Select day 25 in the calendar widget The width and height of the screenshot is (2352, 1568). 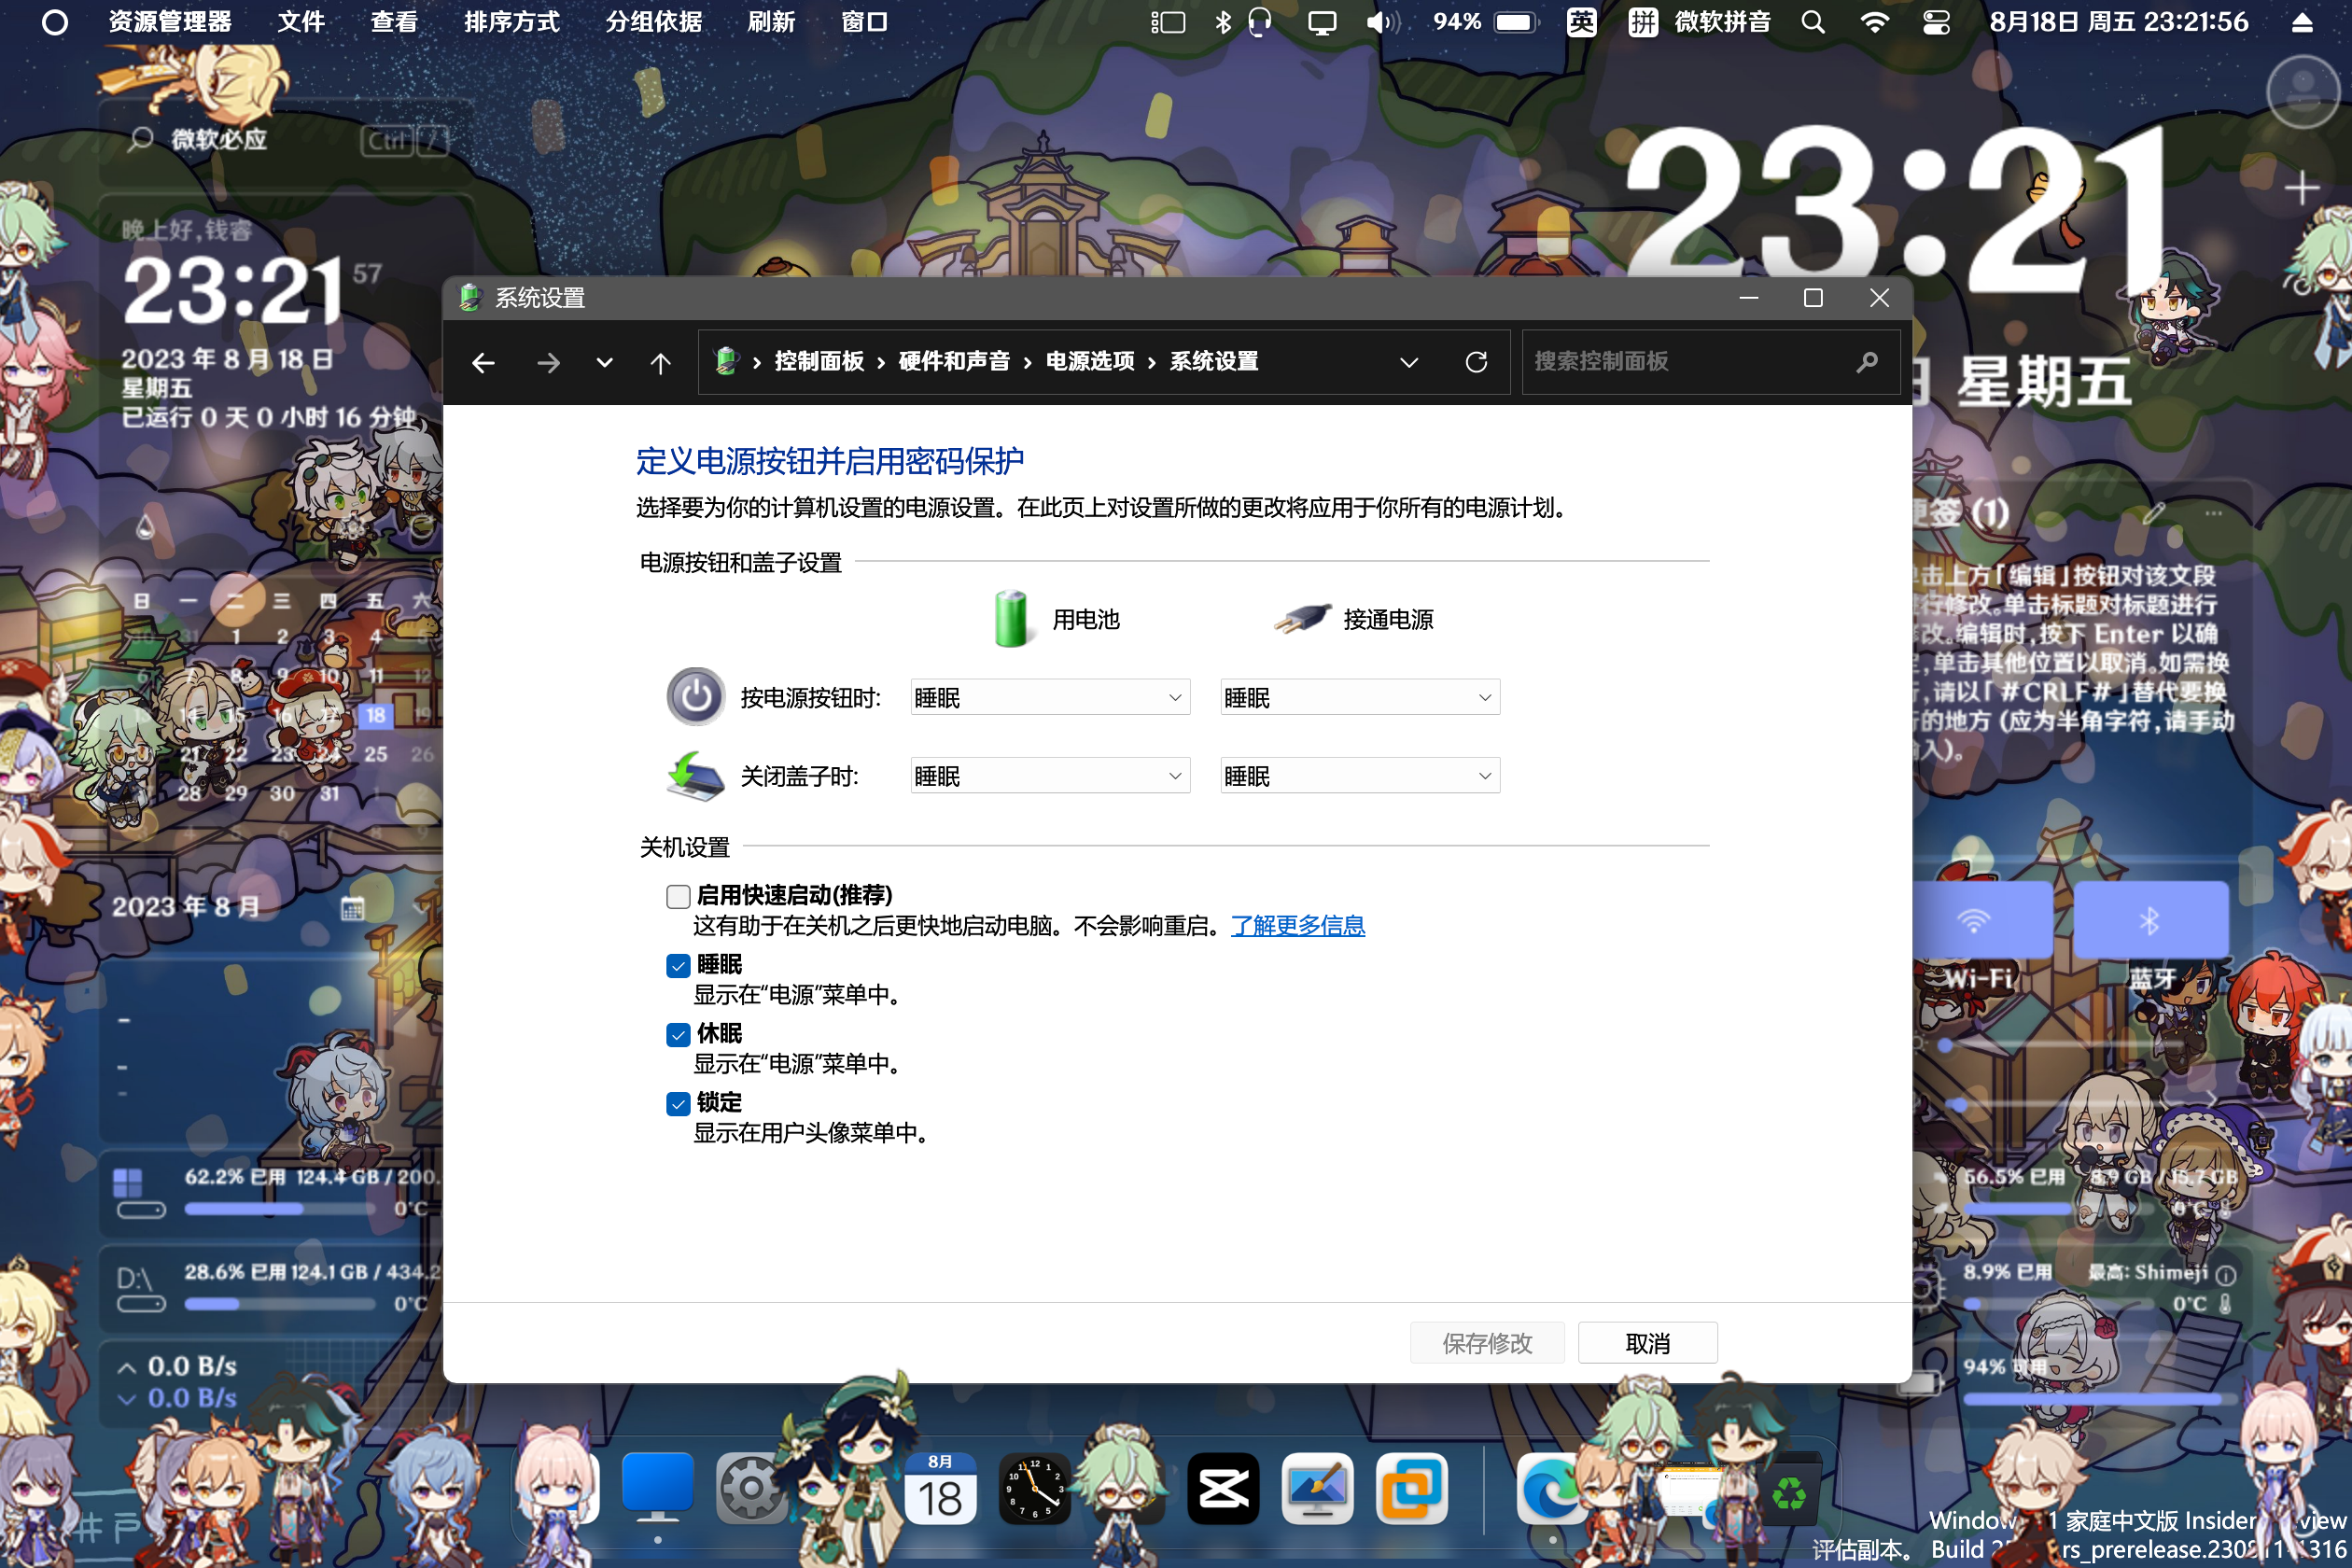376,754
